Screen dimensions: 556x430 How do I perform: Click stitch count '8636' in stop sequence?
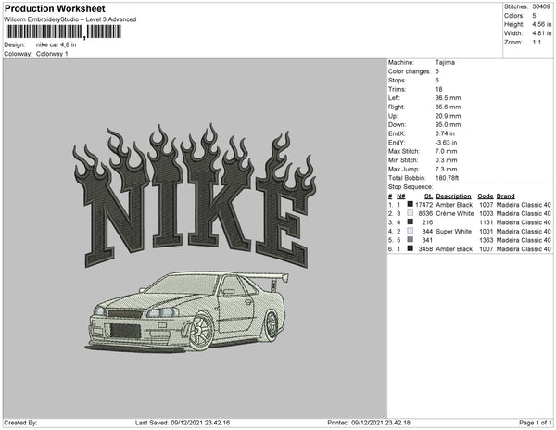[x=425, y=213]
